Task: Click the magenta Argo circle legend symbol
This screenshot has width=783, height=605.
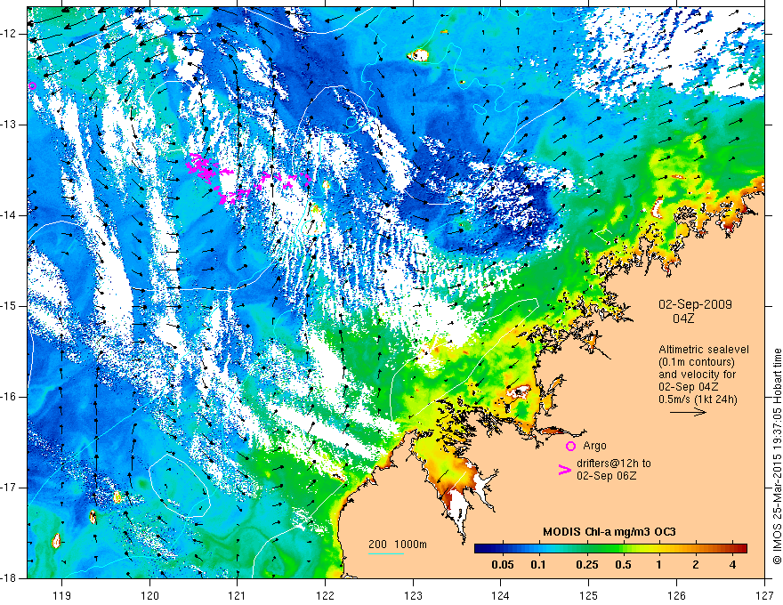Action: coord(570,446)
